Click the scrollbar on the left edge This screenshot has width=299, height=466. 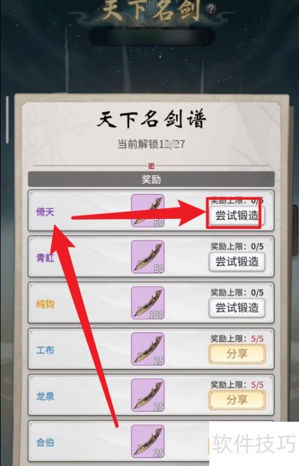(x=7, y=120)
